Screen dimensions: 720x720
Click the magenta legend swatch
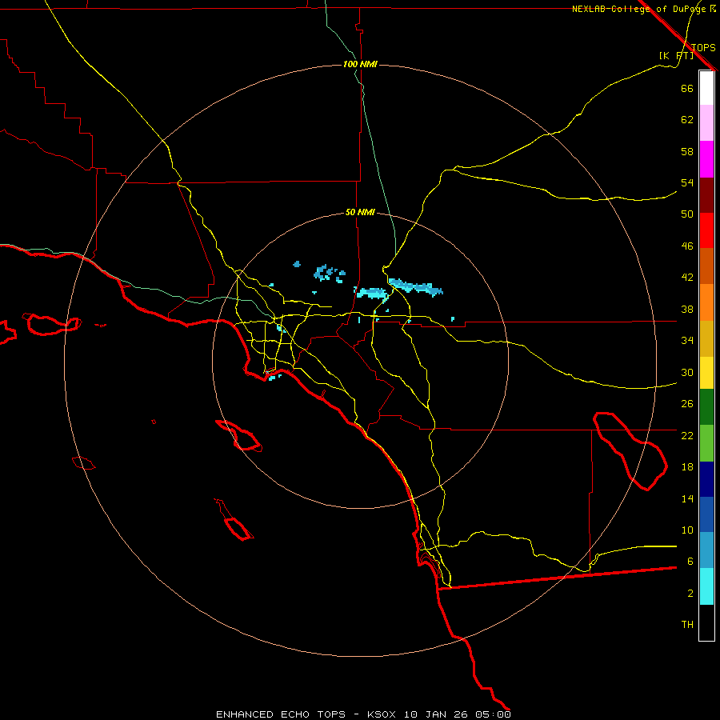tap(706, 159)
